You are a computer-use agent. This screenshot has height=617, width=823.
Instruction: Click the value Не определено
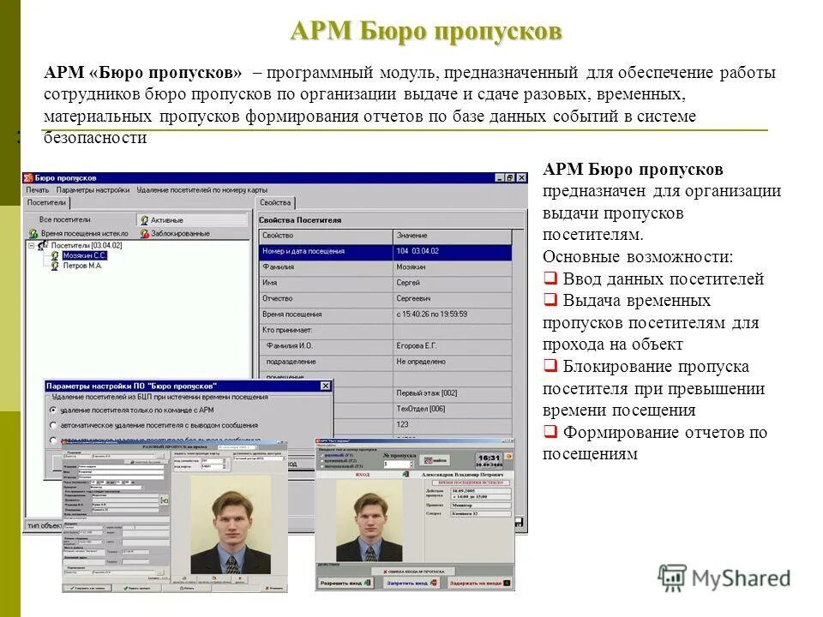(421, 362)
